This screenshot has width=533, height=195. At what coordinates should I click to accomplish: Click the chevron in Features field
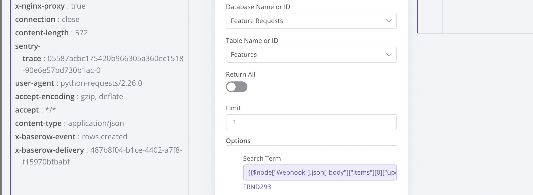pos(389,55)
